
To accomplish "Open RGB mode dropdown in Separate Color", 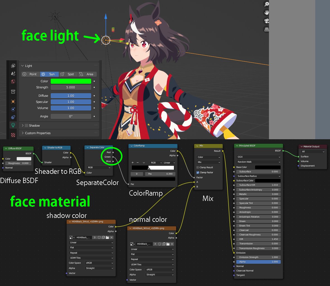I will tap(99, 167).
